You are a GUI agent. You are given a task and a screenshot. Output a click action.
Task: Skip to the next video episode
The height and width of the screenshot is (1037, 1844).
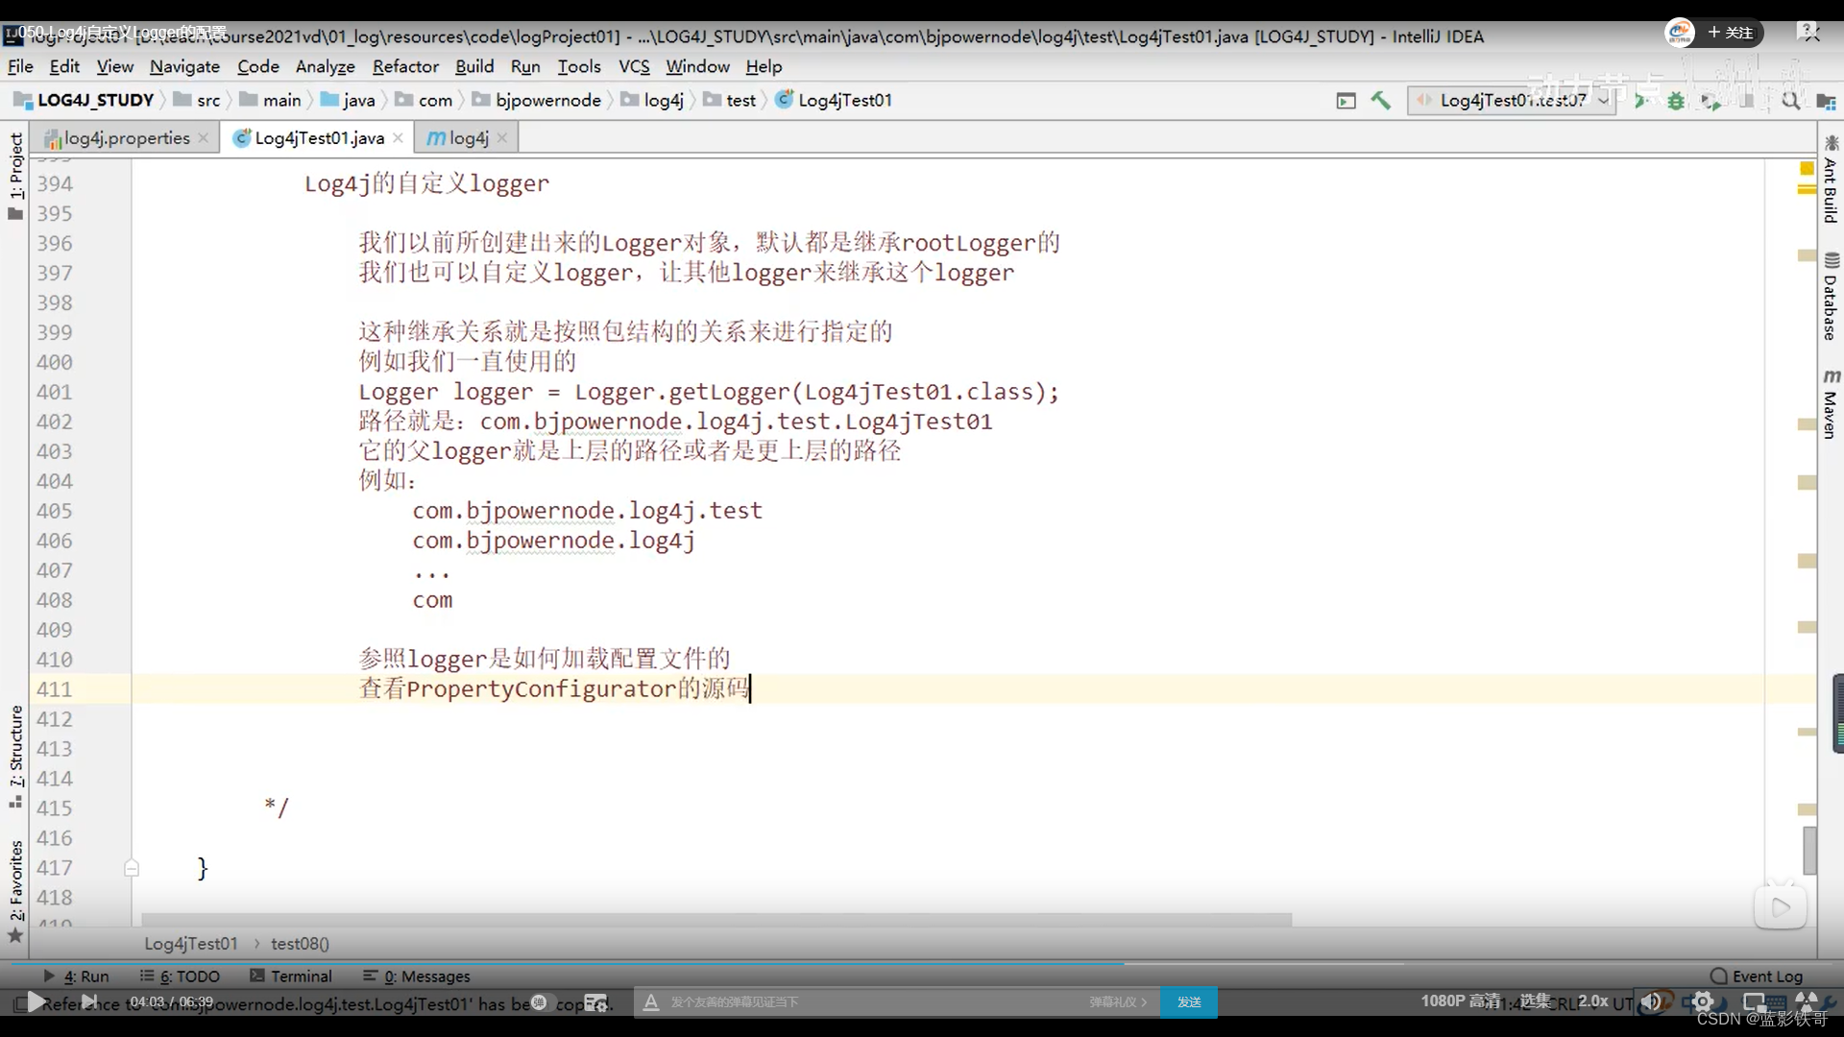click(88, 1001)
